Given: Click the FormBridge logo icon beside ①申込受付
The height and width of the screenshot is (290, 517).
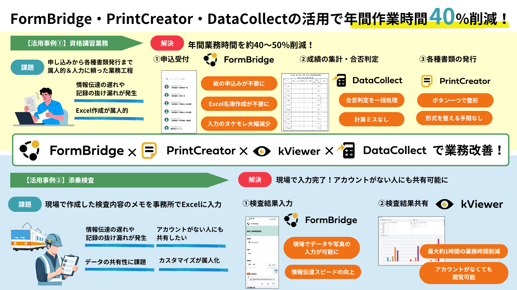Looking at the screenshot, I should [211, 60].
